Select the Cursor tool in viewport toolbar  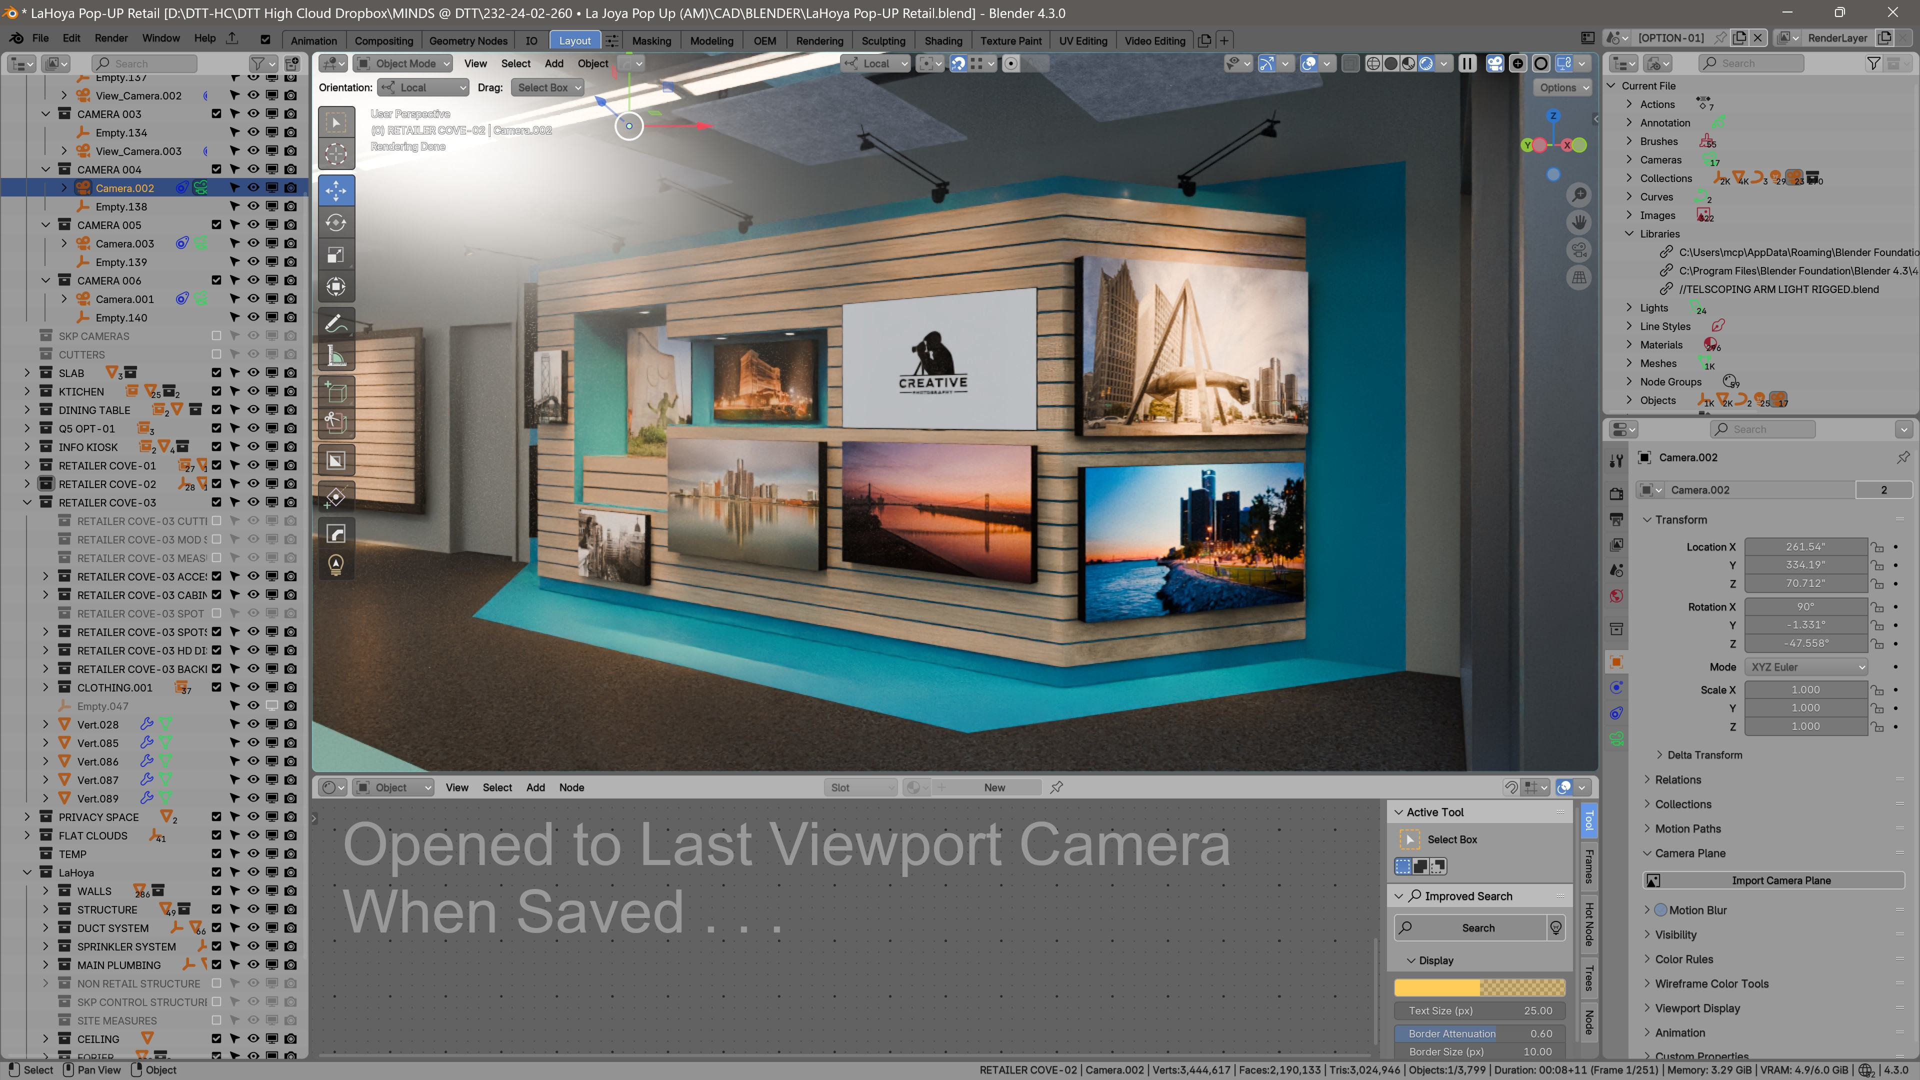[x=336, y=153]
